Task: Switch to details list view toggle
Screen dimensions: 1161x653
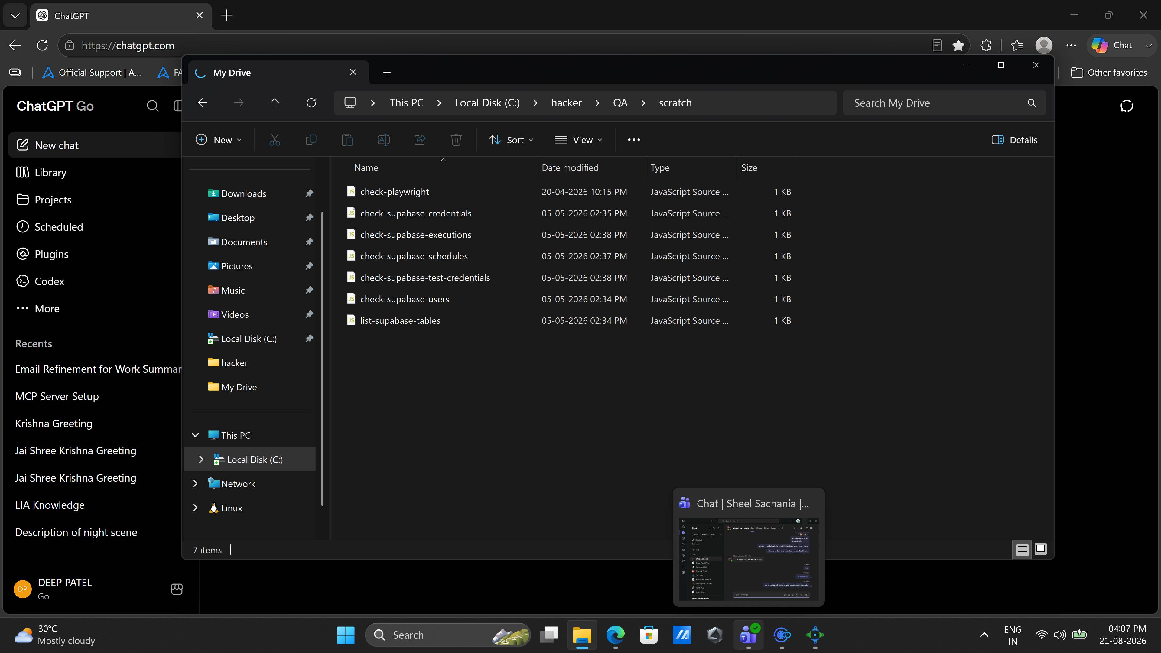Action: point(1022,549)
